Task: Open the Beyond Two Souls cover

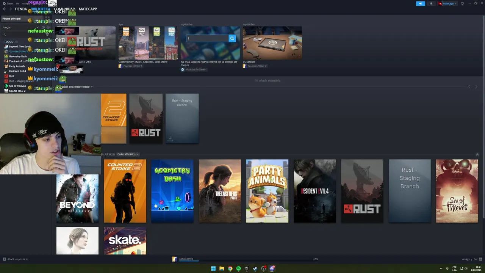Action: [77, 199]
